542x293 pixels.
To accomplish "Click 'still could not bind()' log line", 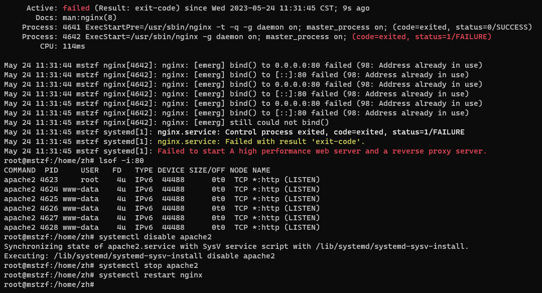I will point(280,122).
